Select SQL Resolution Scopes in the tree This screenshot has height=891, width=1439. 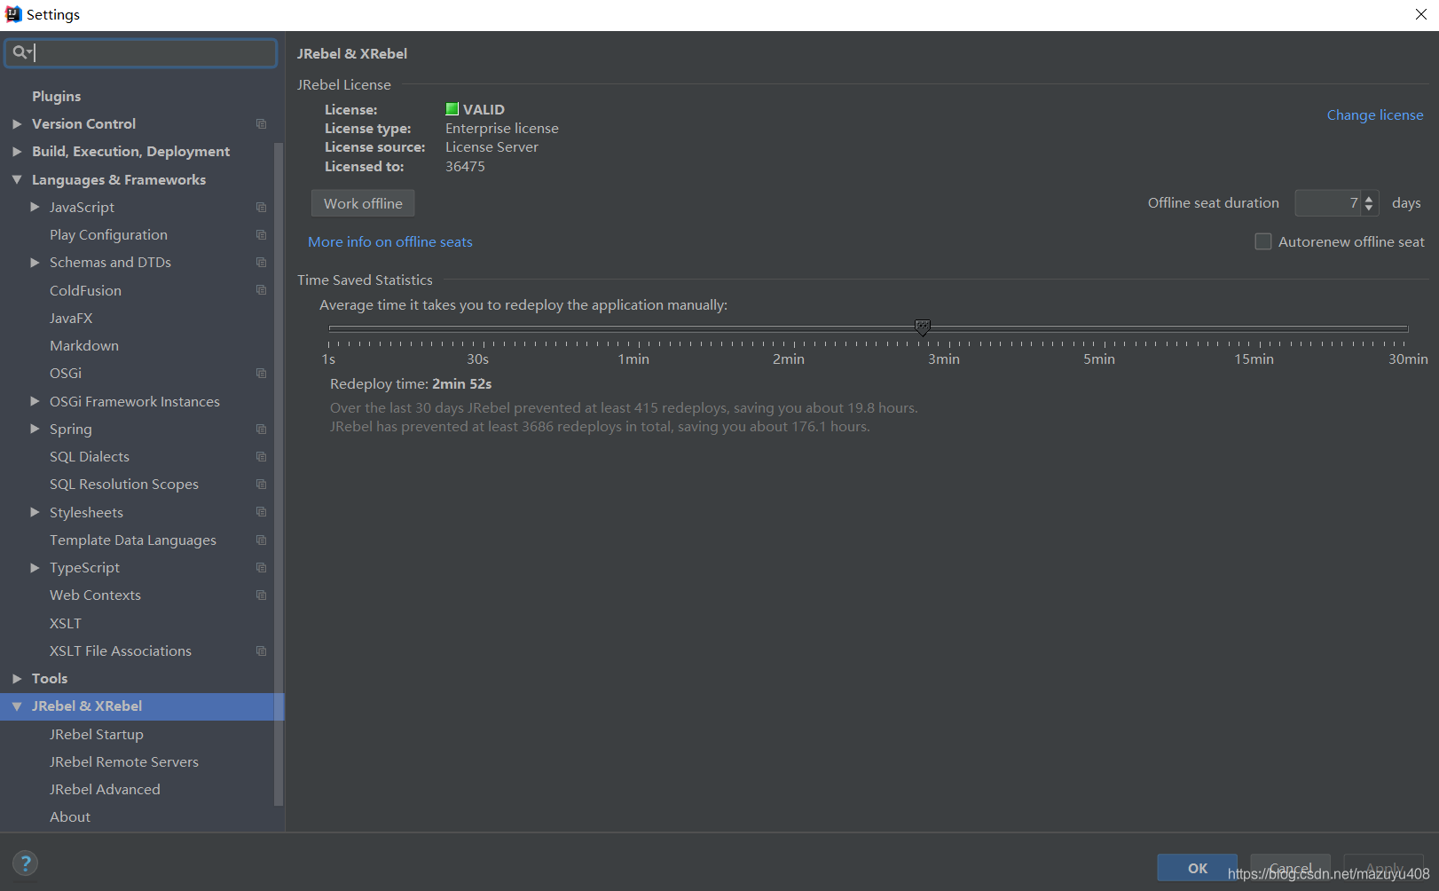click(124, 484)
